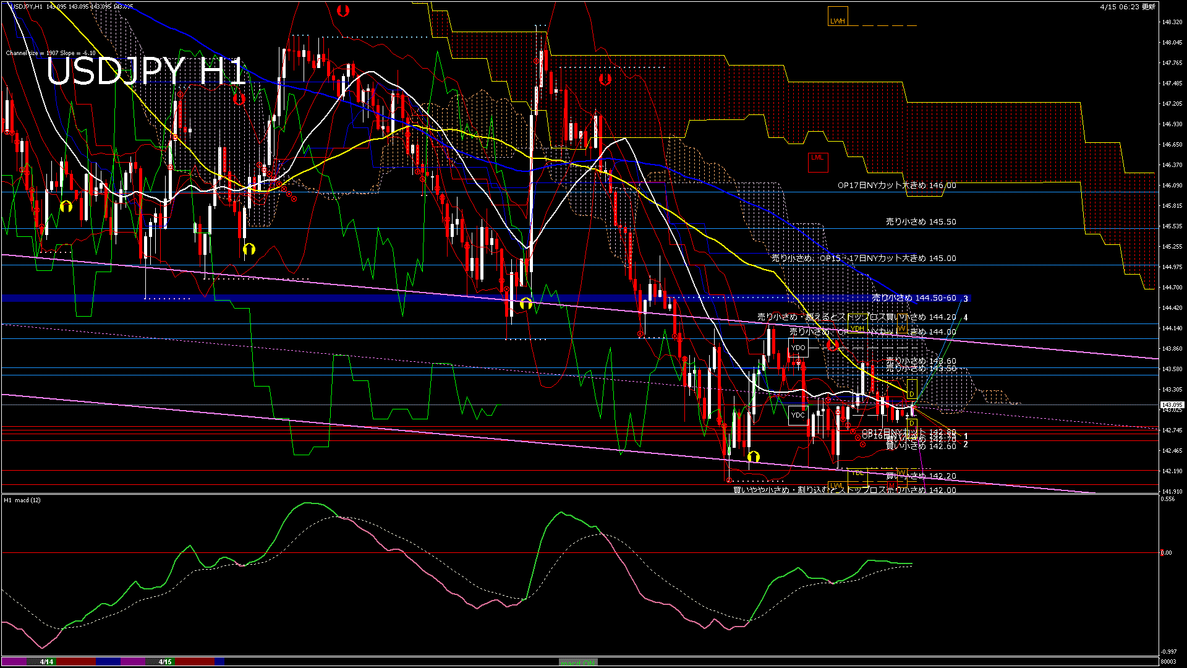Click the USDJPY H1 chart title
The image size is (1187, 668).
pyautogui.click(x=147, y=72)
